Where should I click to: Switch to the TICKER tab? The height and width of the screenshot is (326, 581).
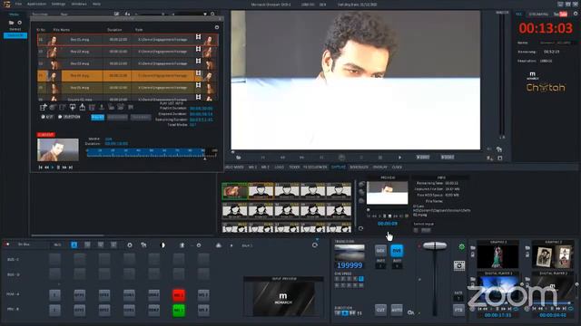click(x=294, y=167)
